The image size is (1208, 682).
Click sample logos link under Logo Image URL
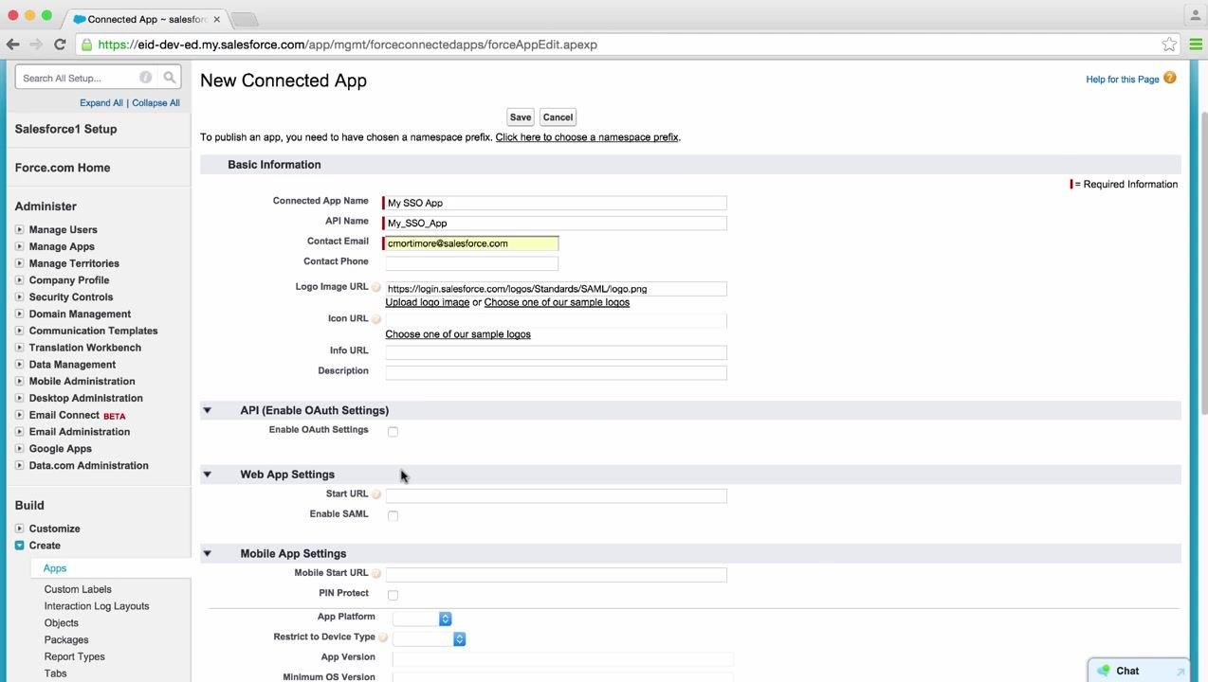click(x=557, y=302)
